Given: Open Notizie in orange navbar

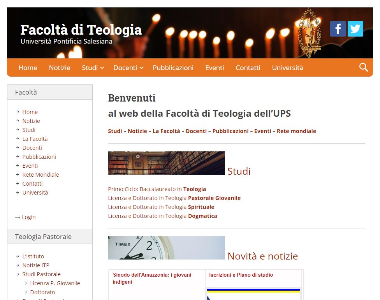Looking at the screenshot, I should (x=60, y=68).
